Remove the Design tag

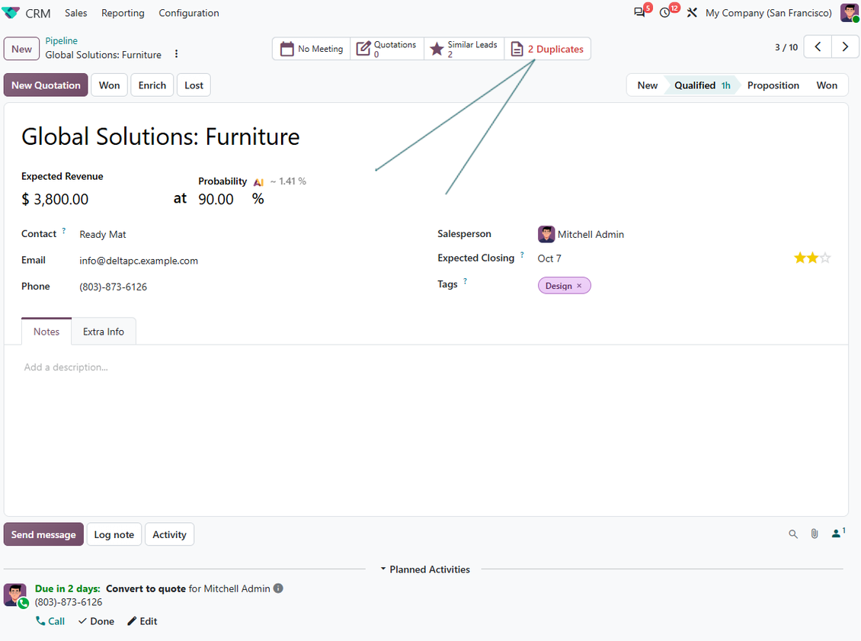(579, 286)
